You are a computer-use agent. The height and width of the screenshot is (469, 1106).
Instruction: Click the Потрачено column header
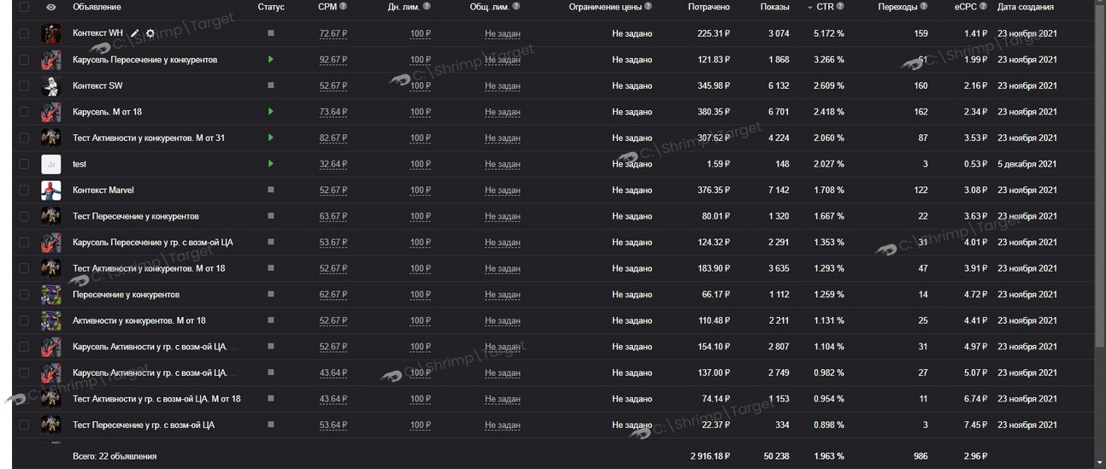coord(709,7)
